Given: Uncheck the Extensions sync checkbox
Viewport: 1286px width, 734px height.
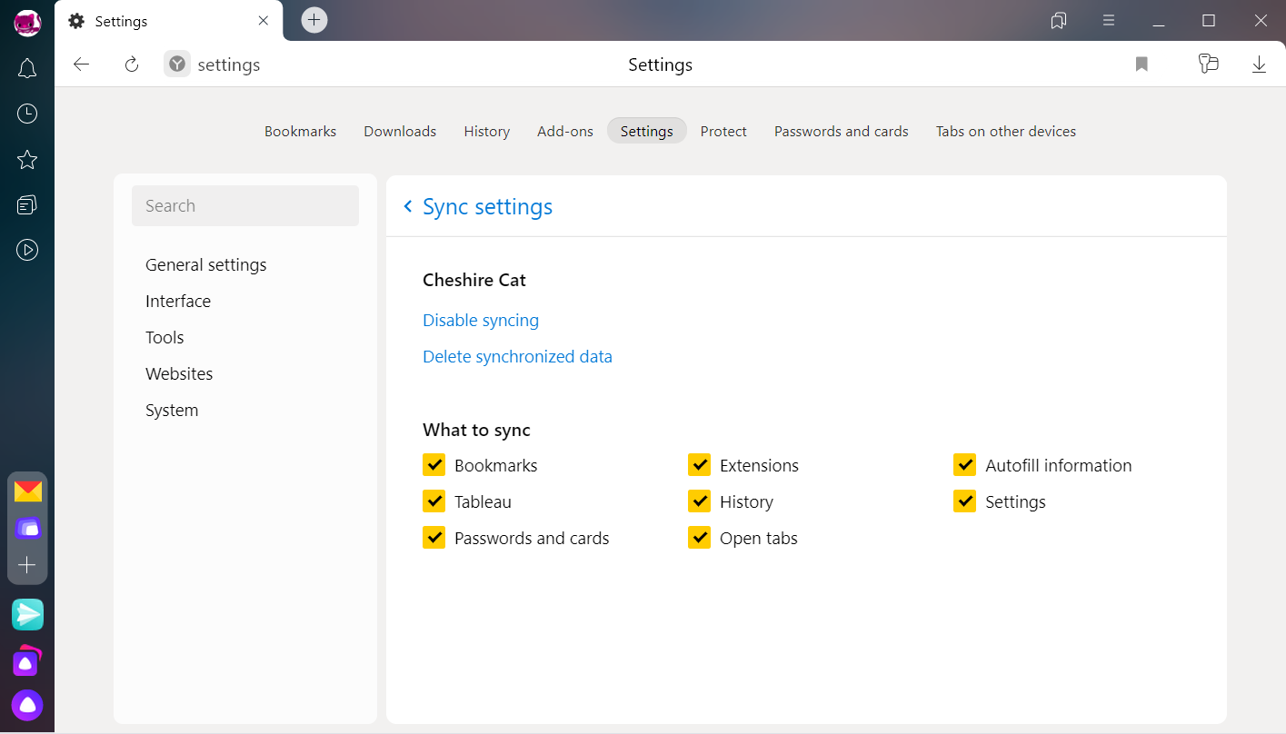Looking at the screenshot, I should point(699,465).
